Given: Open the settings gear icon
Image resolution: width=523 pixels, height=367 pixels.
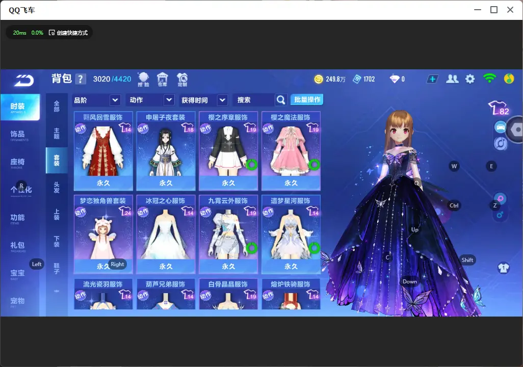Looking at the screenshot, I should [470, 79].
